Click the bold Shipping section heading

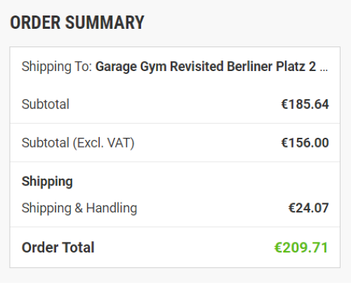[x=47, y=181]
